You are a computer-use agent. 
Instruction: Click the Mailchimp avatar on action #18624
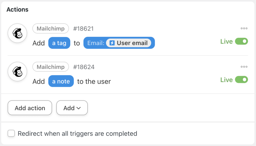tap(17, 71)
